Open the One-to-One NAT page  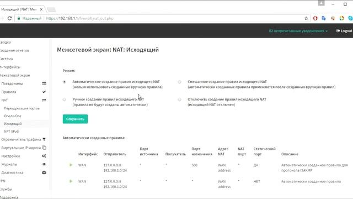point(13,116)
